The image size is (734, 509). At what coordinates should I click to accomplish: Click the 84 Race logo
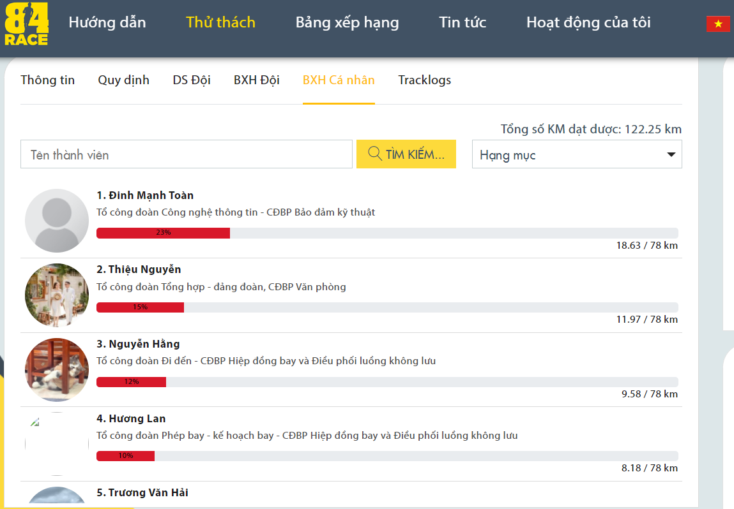26,24
